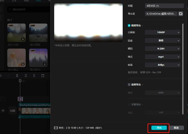Click VIP badge on 镜头模糊 effect
This screenshot has width=188, height=134.
[32, 26]
